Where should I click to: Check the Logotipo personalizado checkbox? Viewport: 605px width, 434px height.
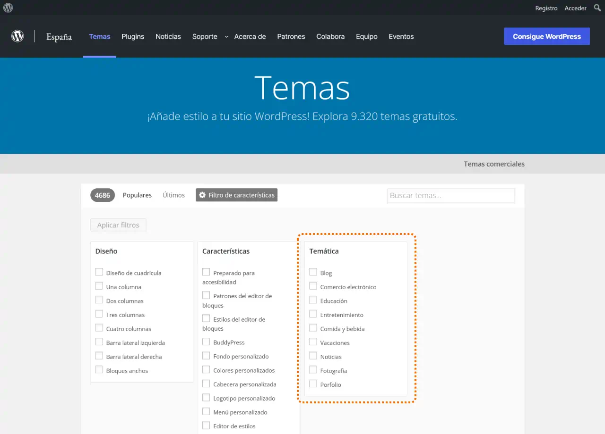pyautogui.click(x=206, y=397)
